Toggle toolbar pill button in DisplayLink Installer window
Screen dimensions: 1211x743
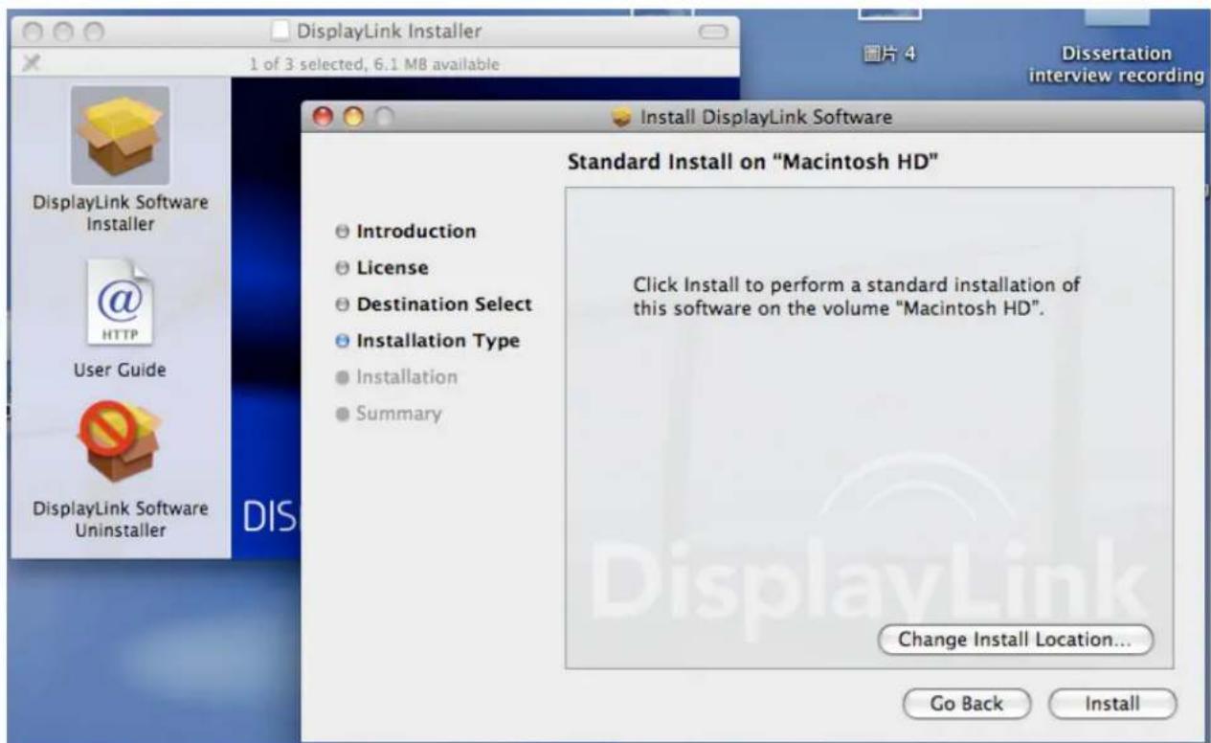714,33
